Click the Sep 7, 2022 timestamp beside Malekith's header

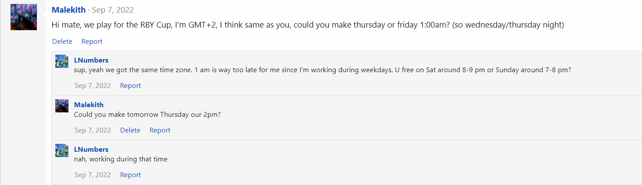(113, 10)
